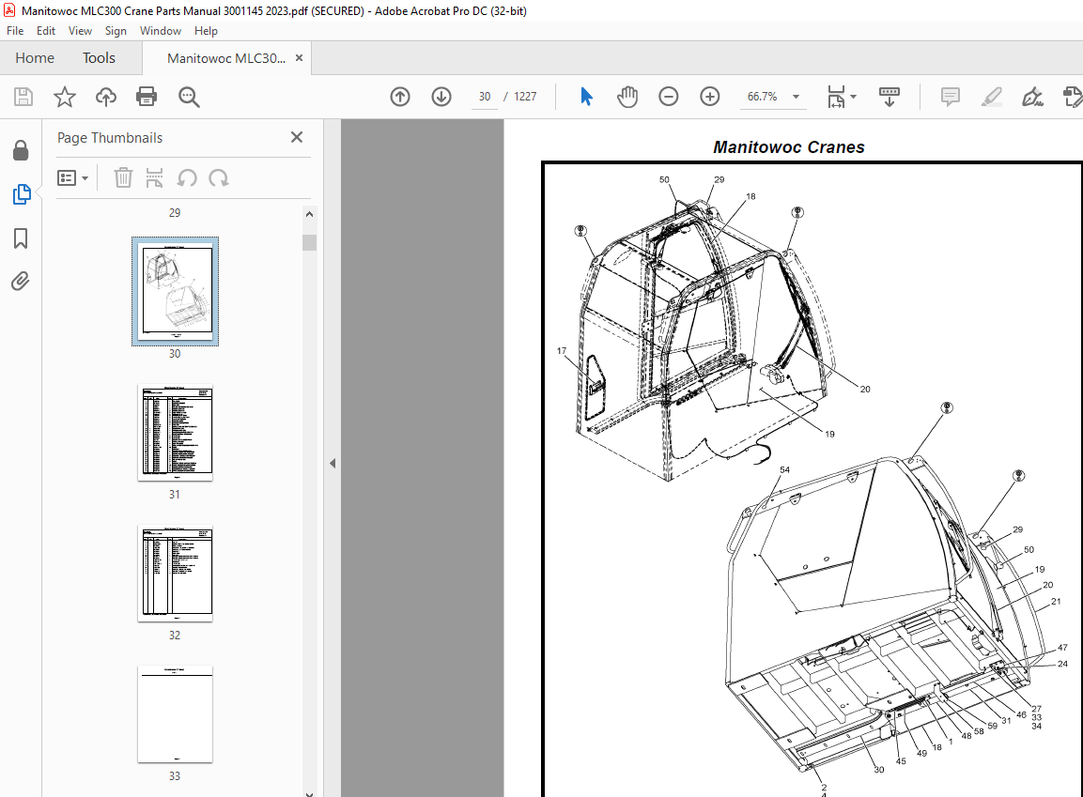This screenshot has width=1083, height=797.
Task: Toggle Page Thumbnails panel icon
Action: [x=22, y=194]
